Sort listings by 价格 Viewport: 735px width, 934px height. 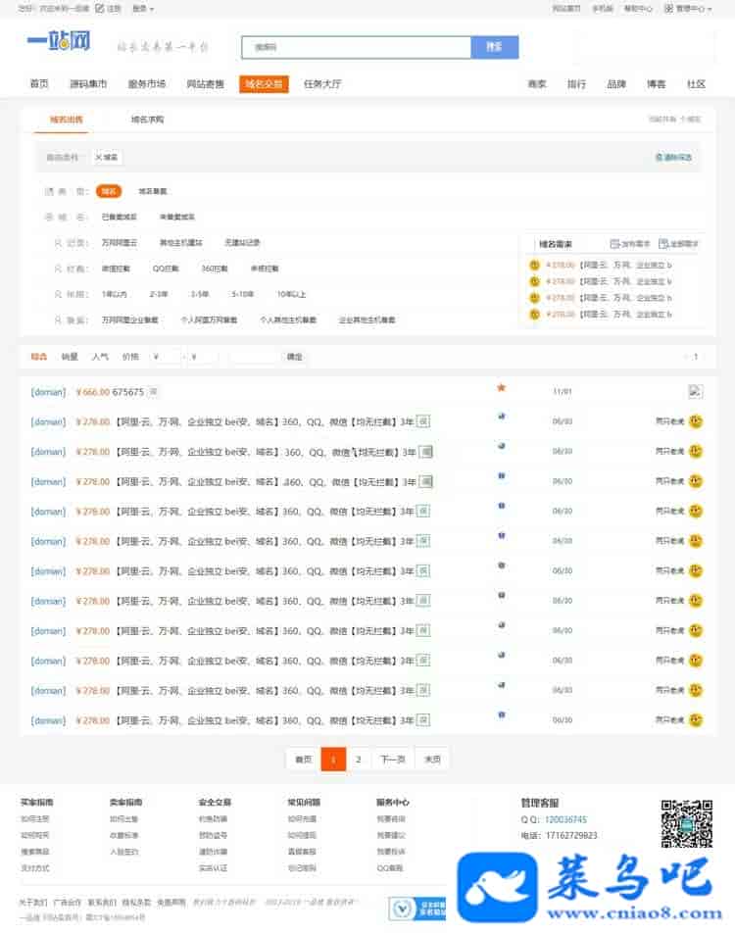coord(130,357)
